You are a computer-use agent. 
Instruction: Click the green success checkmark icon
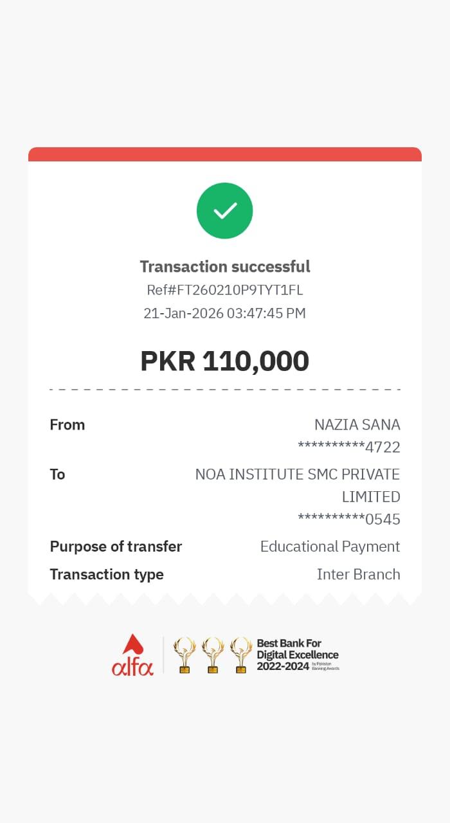click(x=224, y=211)
